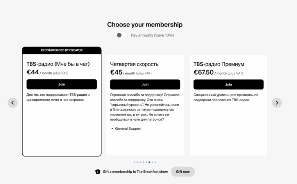Join the Четвертая скорость tier

coord(145,84)
